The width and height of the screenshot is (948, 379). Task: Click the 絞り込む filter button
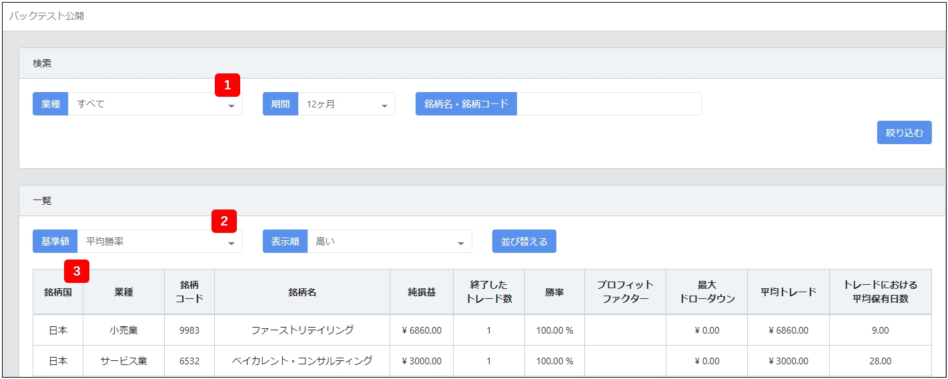pyautogui.click(x=904, y=133)
